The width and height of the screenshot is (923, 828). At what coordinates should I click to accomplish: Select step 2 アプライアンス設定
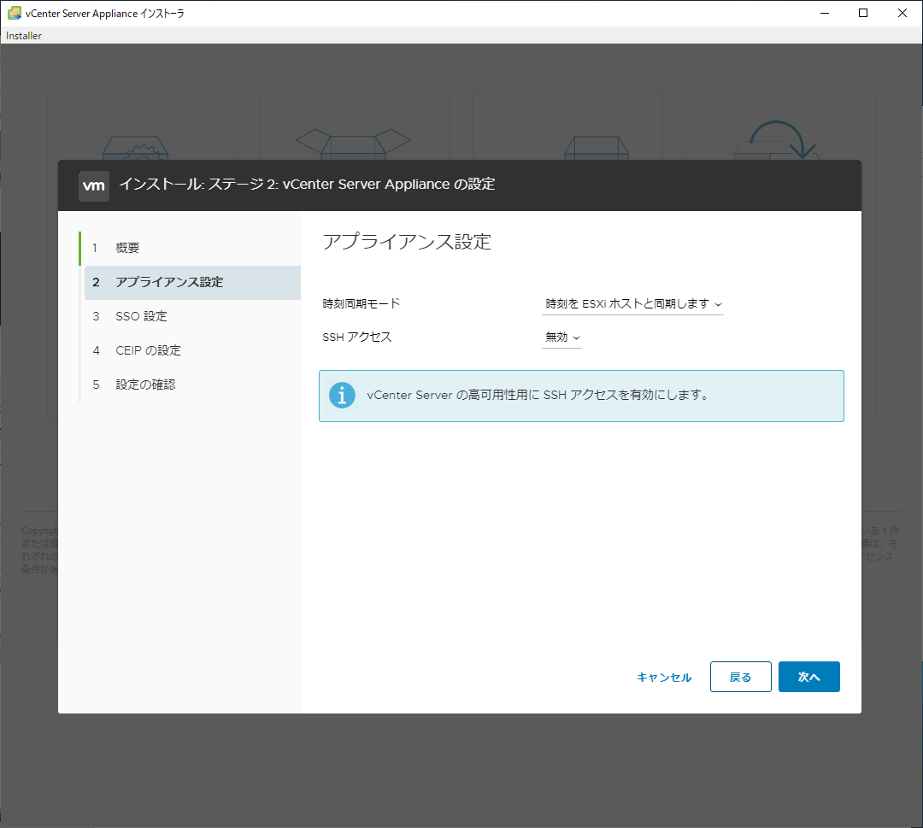click(192, 283)
